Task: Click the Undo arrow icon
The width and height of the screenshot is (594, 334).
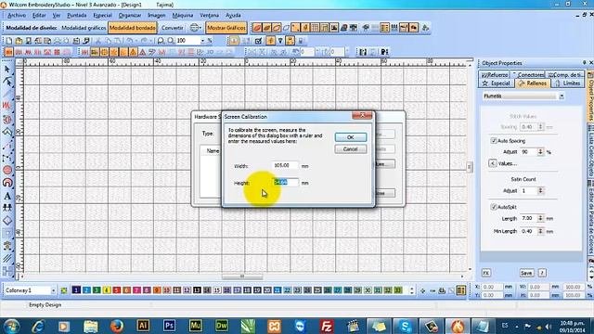Action: (x=130, y=41)
